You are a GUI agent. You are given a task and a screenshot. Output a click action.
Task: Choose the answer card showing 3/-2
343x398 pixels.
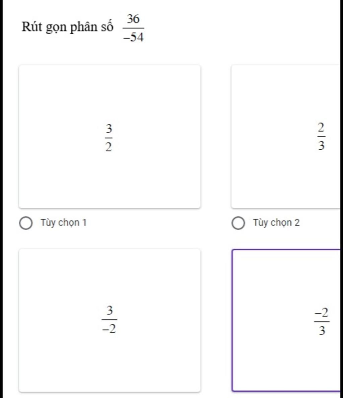[110, 320]
